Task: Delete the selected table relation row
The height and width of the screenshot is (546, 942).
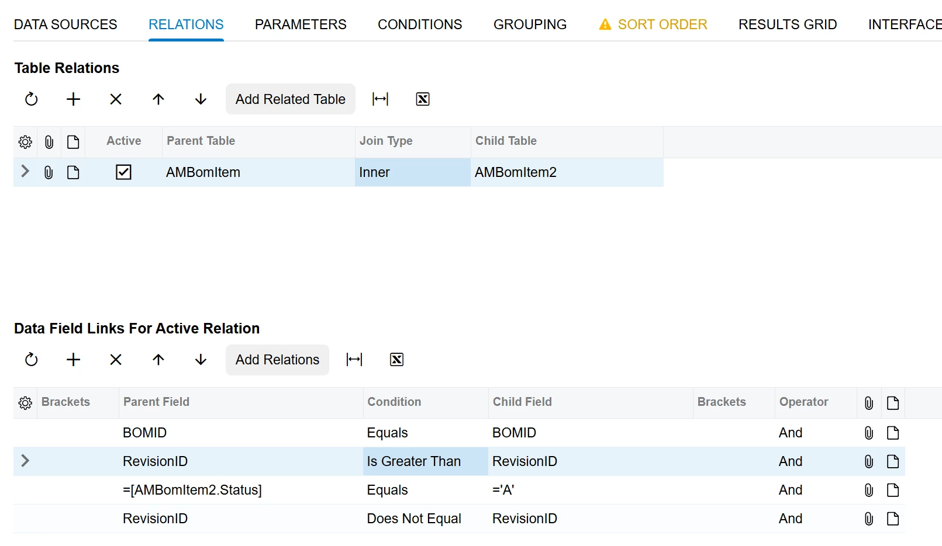Action: (x=116, y=99)
